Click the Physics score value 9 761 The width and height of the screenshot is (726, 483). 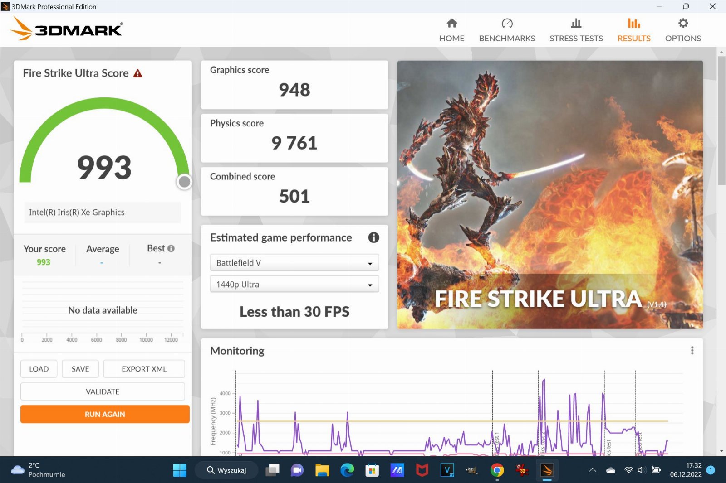[x=294, y=143]
